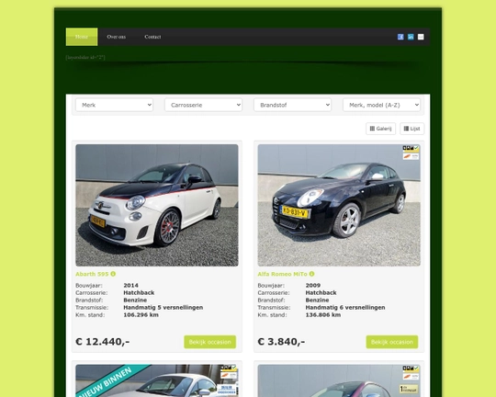The width and height of the screenshot is (496, 397).
Task: Expand the Merk dropdown
Action: (x=114, y=105)
